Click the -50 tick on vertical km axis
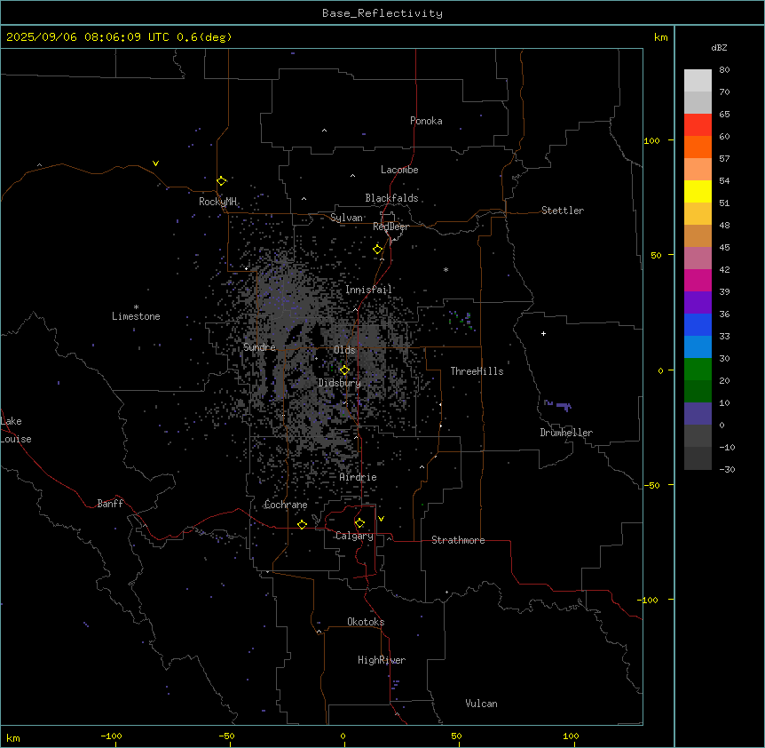The height and width of the screenshot is (748, 765). tap(651, 485)
